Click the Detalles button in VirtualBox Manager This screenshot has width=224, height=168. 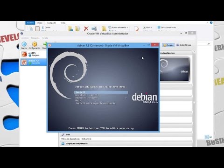(x=168, y=45)
